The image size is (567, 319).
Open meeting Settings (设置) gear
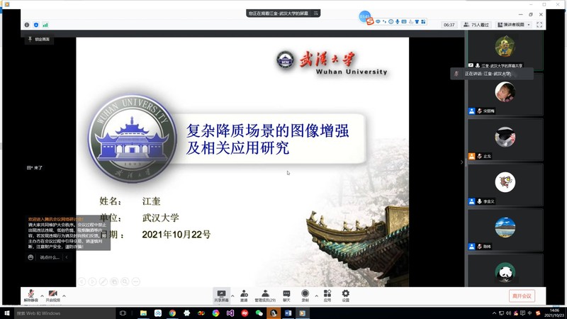point(346,295)
